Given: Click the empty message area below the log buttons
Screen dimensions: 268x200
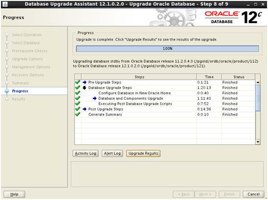Looking at the screenshot, I should click(x=167, y=174).
